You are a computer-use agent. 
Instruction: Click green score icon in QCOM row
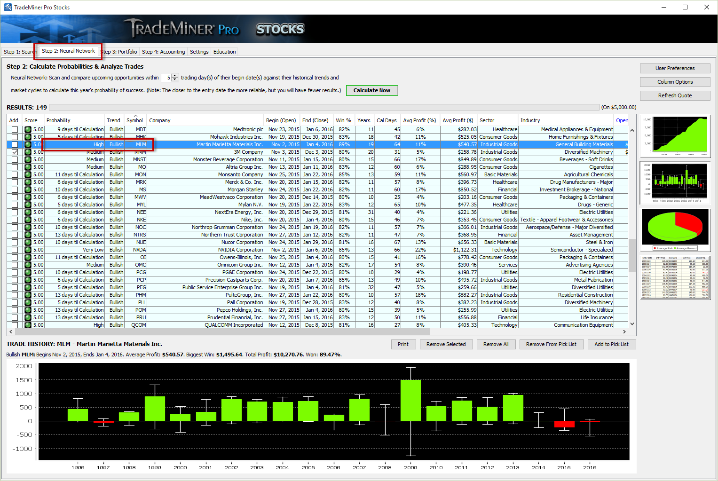(x=28, y=325)
